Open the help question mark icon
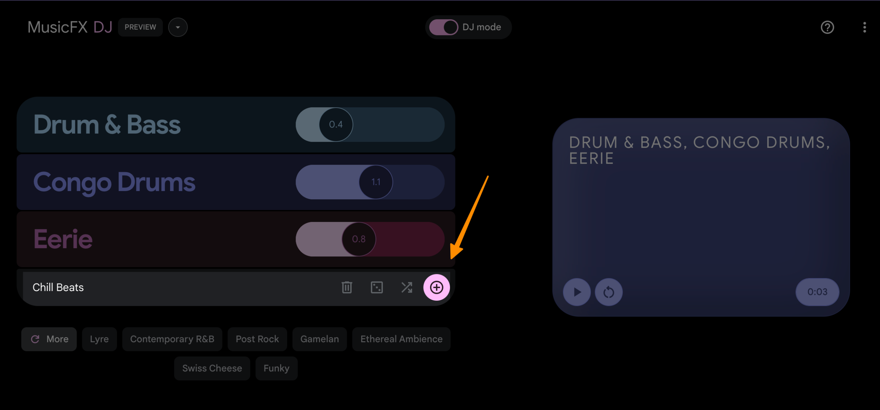Image resolution: width=880 pixels, height=410 pixels. pos(827,27)
